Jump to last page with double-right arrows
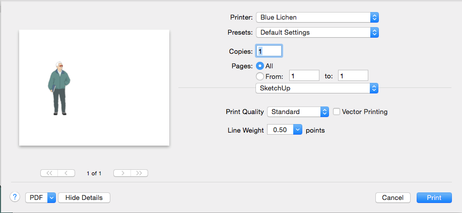This screenshot has width=462, height=213. 140,173
